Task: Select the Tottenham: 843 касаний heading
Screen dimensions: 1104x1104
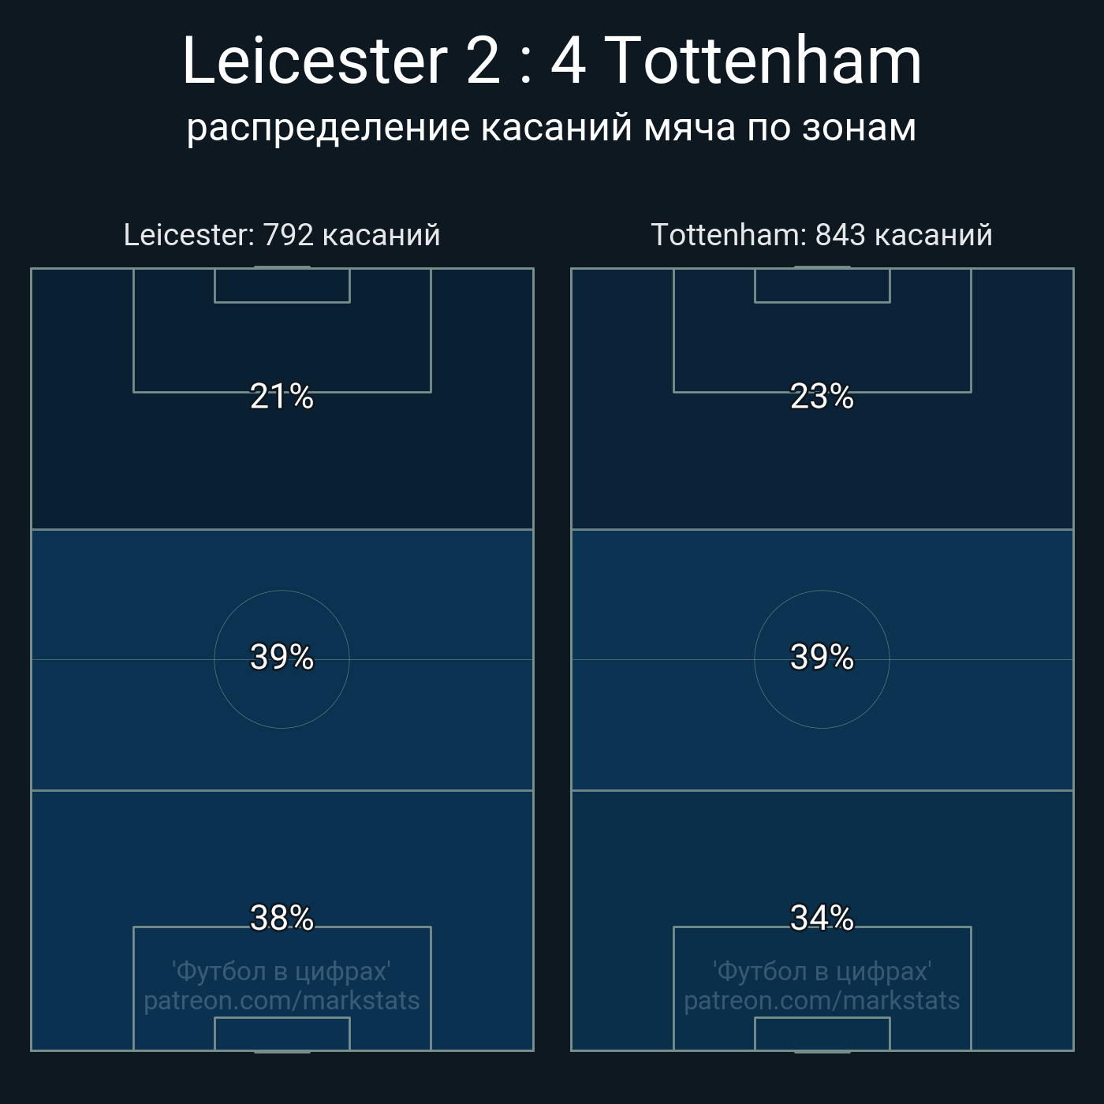Action: pyautogui.click(x=822, y=235)
